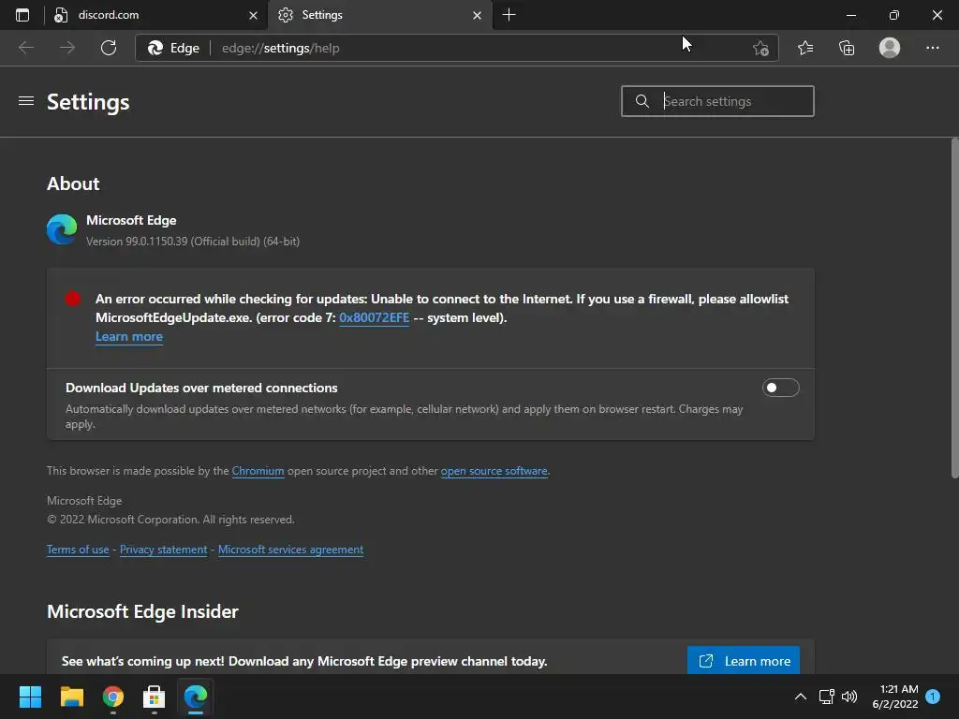Image resolution: width=959 pixels, height=719 pixels.
Task: Click the Edge icon in taskbar
Action: 196,697
